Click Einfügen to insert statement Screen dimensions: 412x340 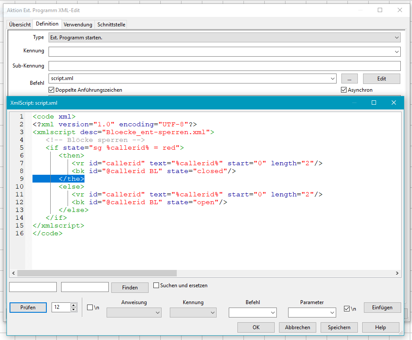click(x=382, y=308)
